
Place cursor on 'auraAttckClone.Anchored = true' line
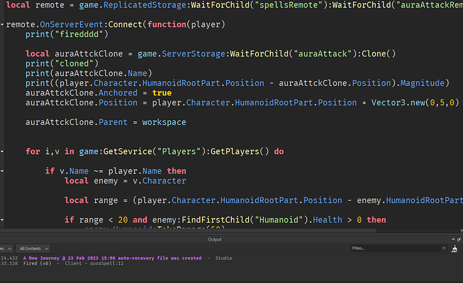point(89,92)
